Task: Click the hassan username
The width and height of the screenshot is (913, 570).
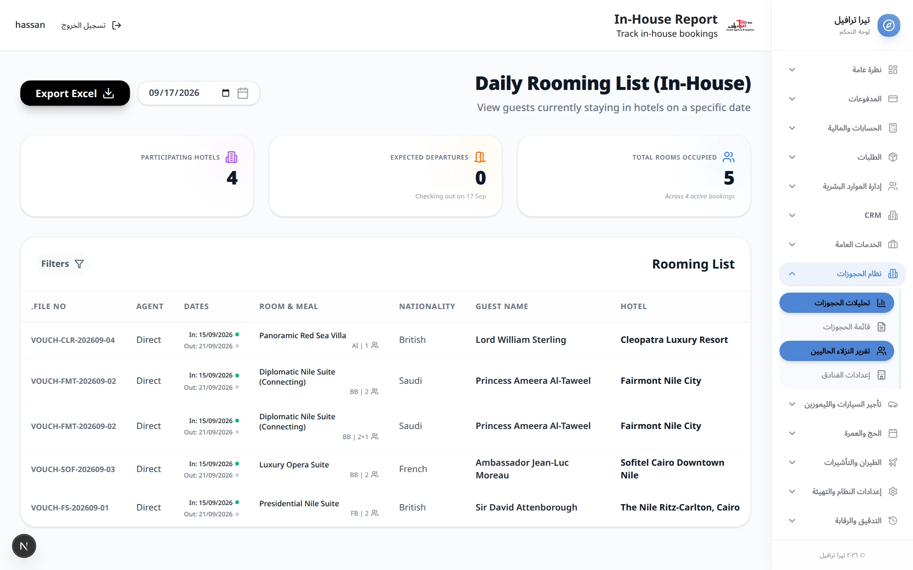Action: click(x=30, y=25)
